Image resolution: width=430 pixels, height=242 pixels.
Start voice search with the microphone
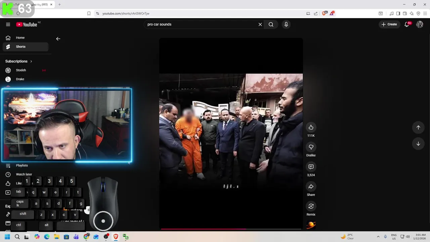tap(286, 24)
